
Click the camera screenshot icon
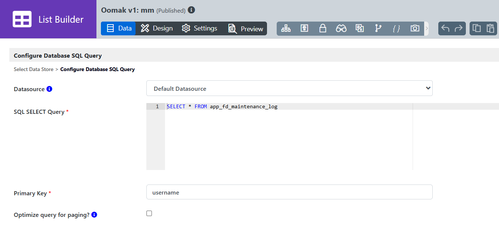pyautogui.click(x=414, y=29)
